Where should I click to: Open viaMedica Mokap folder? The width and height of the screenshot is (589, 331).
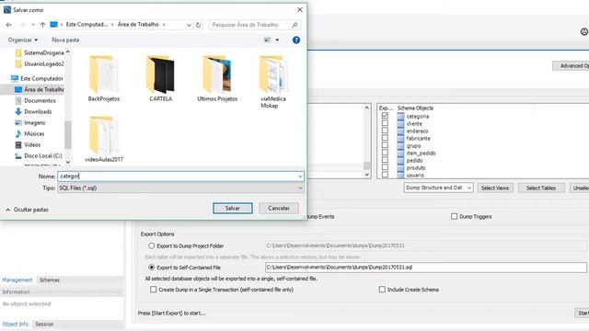(x=273, y=82)
